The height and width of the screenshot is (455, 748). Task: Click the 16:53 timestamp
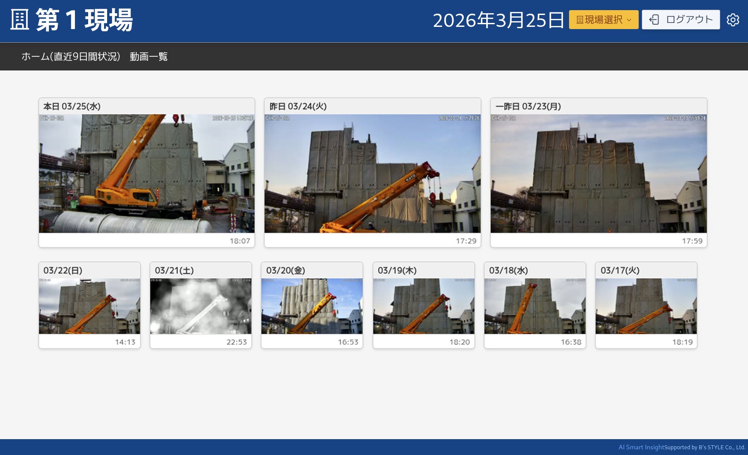pos(348,342)
